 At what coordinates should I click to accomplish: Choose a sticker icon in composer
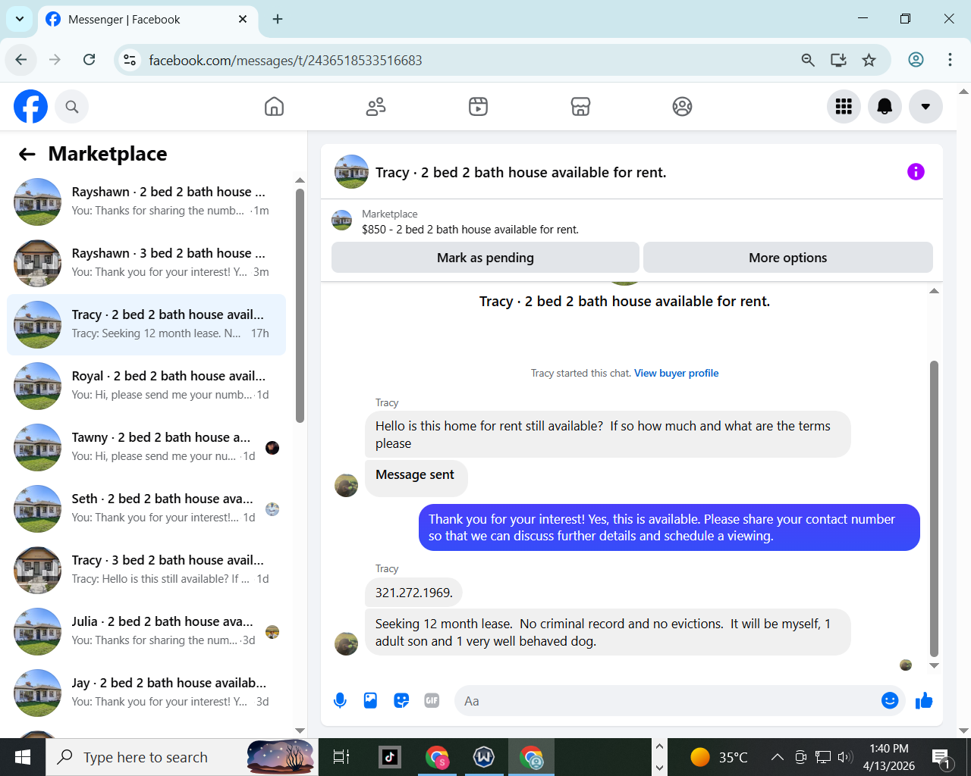(x=401, y=701)
